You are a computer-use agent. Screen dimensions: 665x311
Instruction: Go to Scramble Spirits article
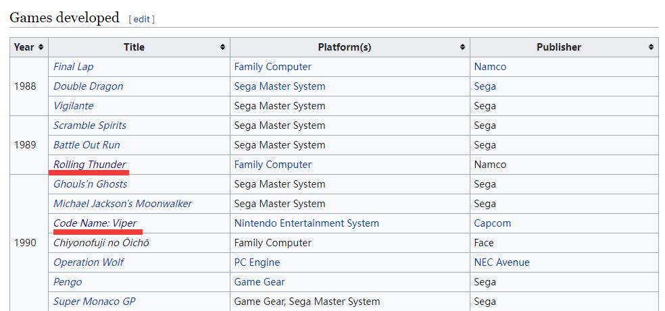click(x=89, y=125)
